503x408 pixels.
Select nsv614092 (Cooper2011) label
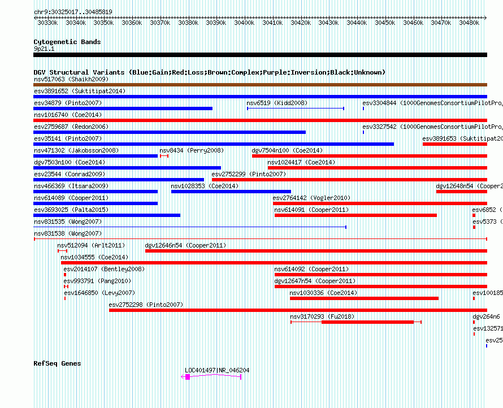[x=311, y=269]
